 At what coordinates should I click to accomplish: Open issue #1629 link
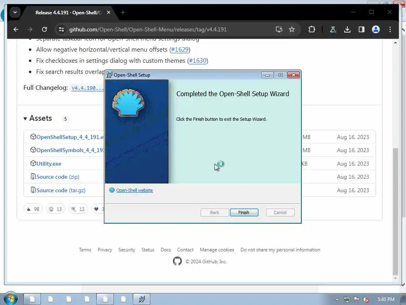tap(180, 49)
